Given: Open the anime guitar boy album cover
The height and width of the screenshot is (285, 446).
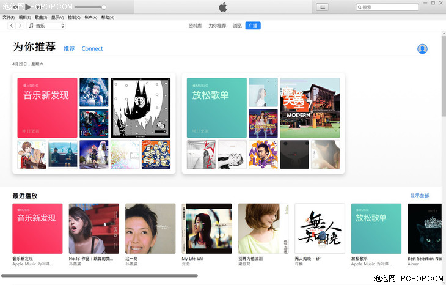Looking at the screenshot, I should tap(32, 154).
